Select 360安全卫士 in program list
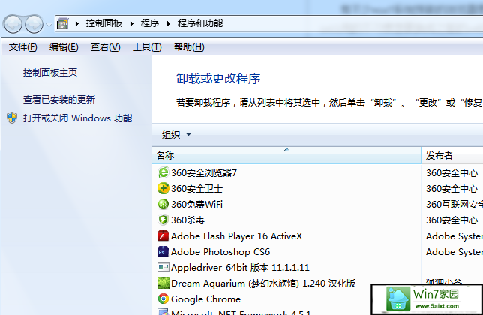The image size is (483, 315). coord(196,189)
